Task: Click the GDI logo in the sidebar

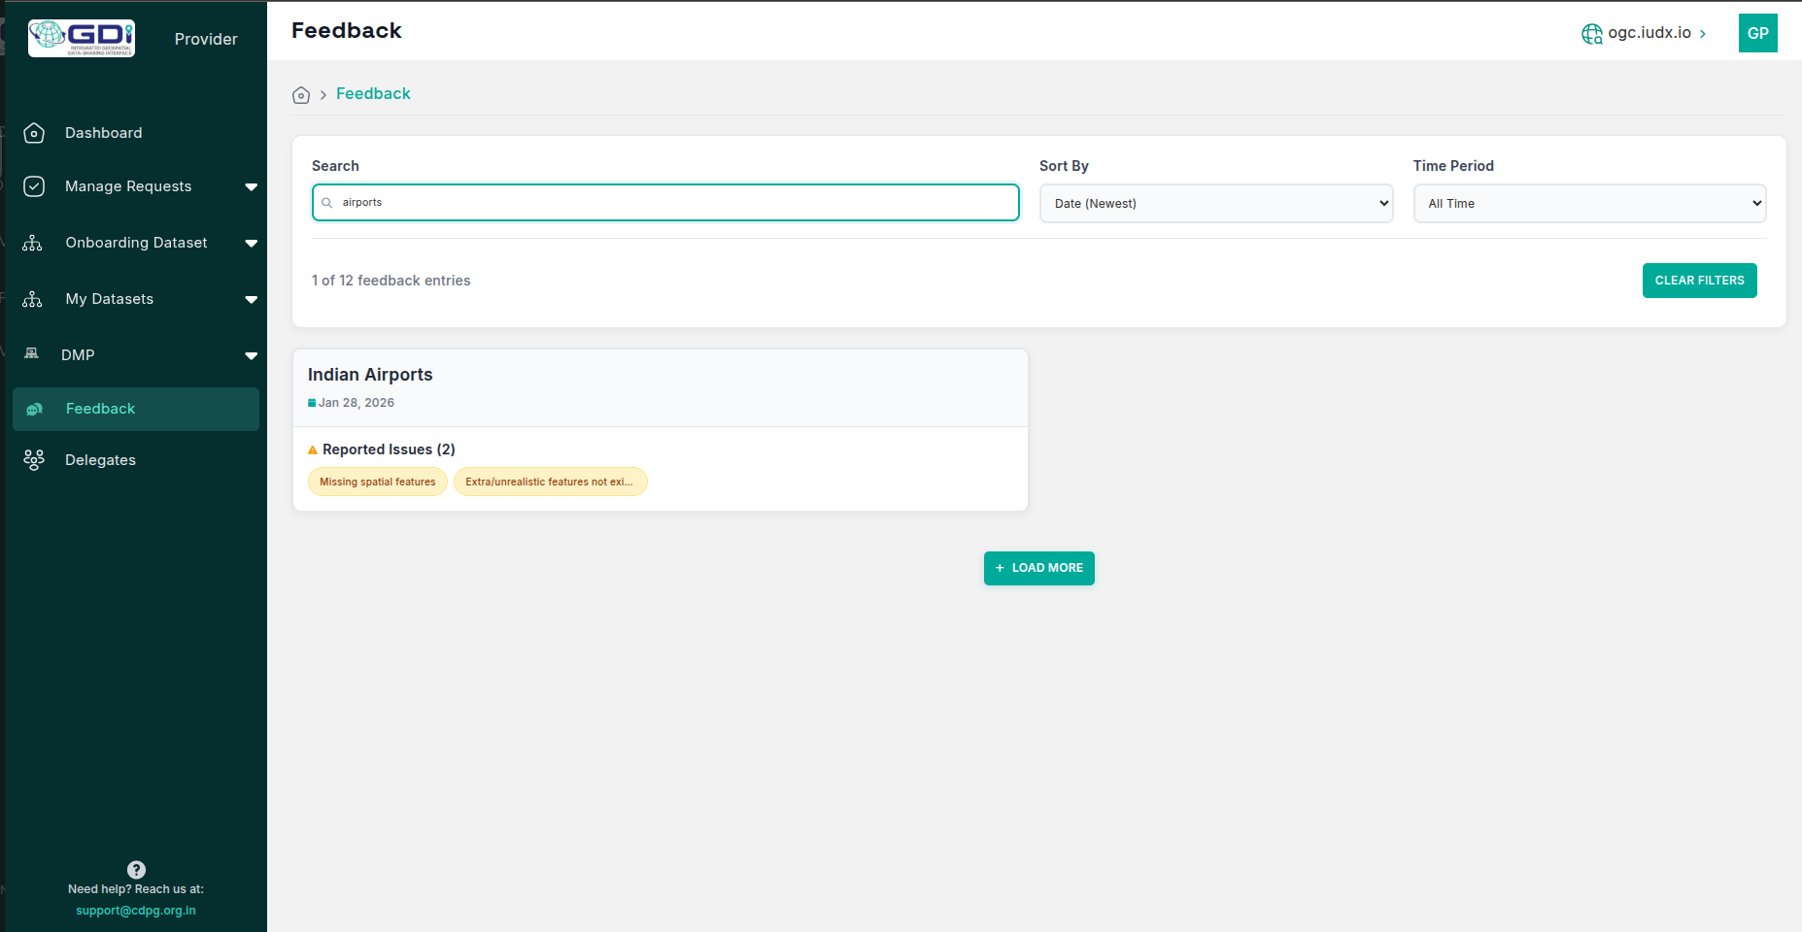Action: click(82, 39)
